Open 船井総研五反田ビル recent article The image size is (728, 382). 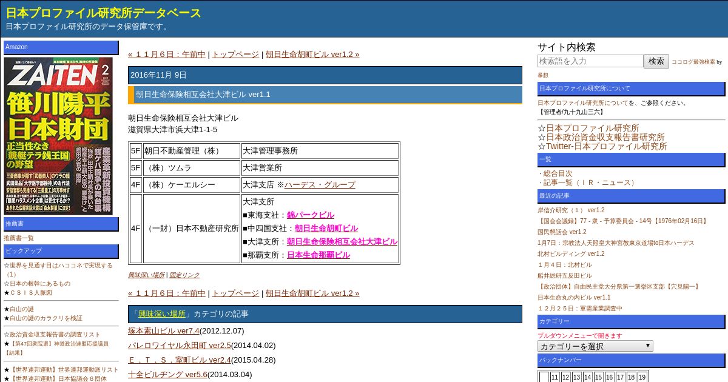(x=565, y=275)
